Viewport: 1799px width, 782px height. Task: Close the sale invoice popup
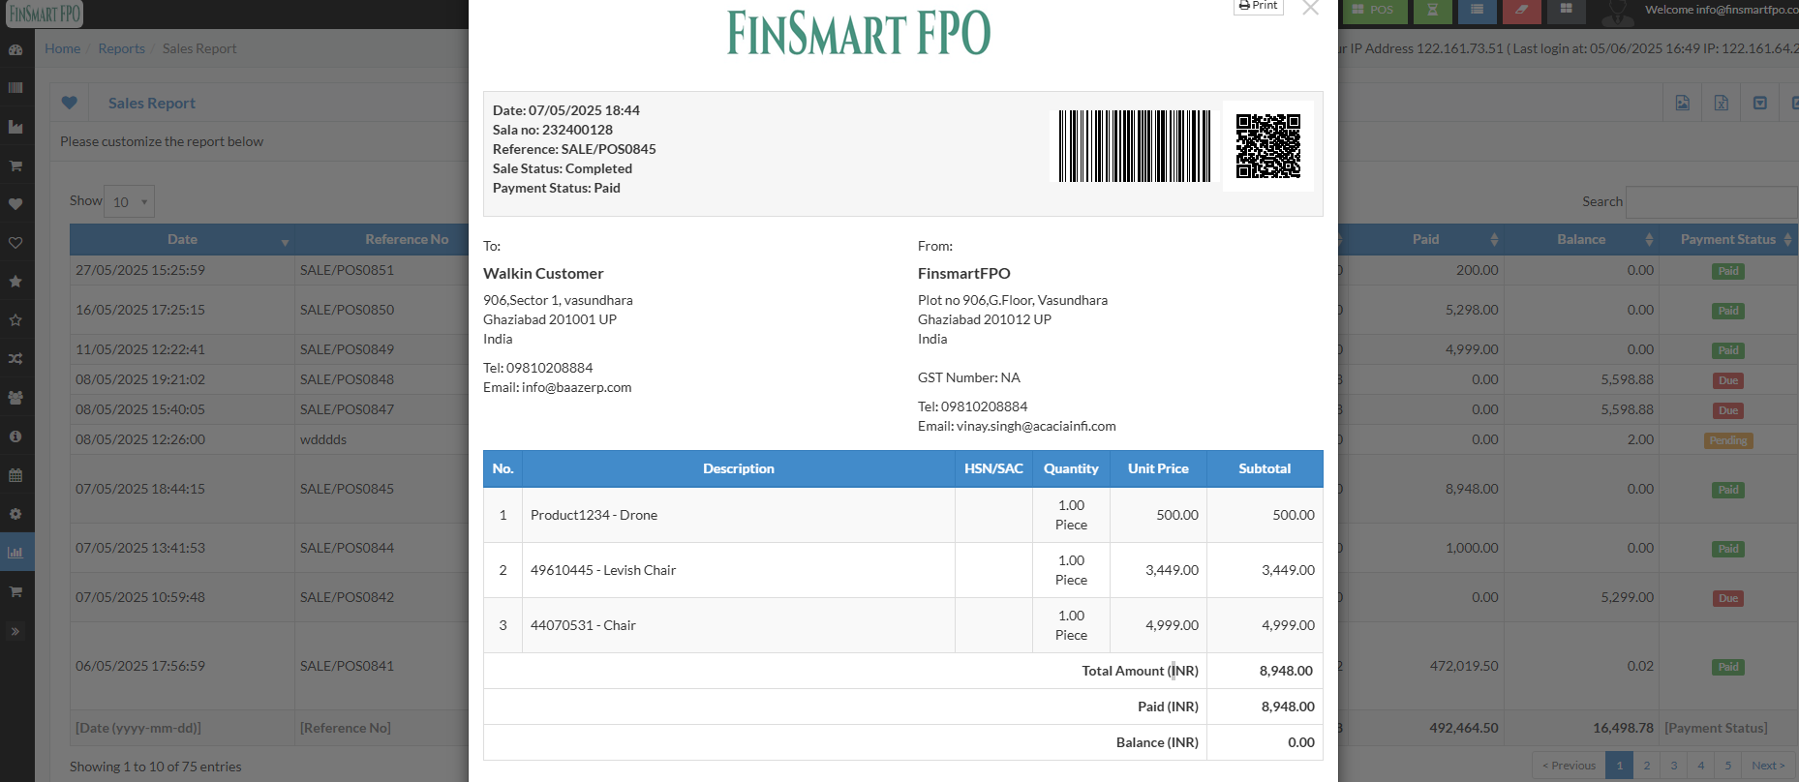click(1310, 9)
